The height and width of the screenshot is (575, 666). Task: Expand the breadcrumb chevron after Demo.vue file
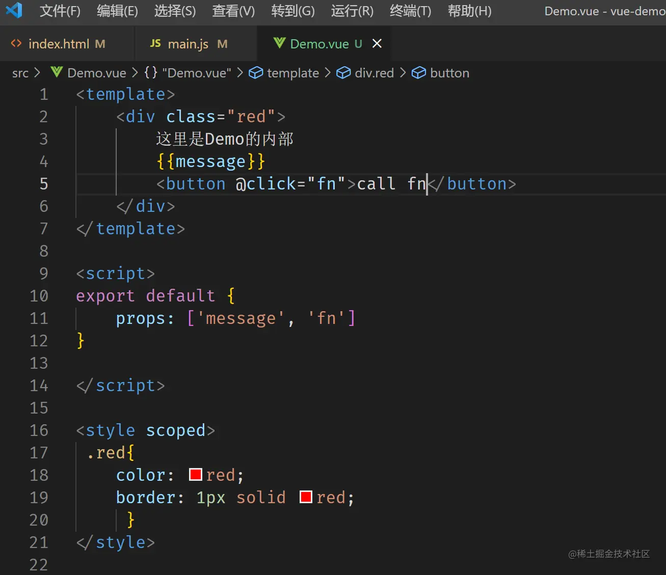(135, 73)
